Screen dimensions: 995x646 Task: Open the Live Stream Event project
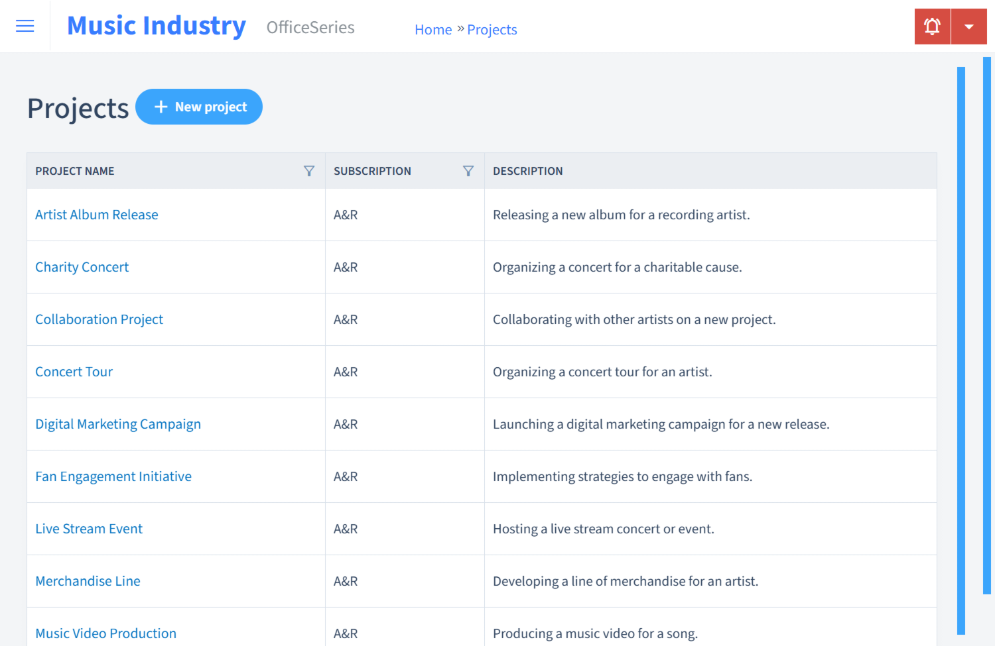89,529
